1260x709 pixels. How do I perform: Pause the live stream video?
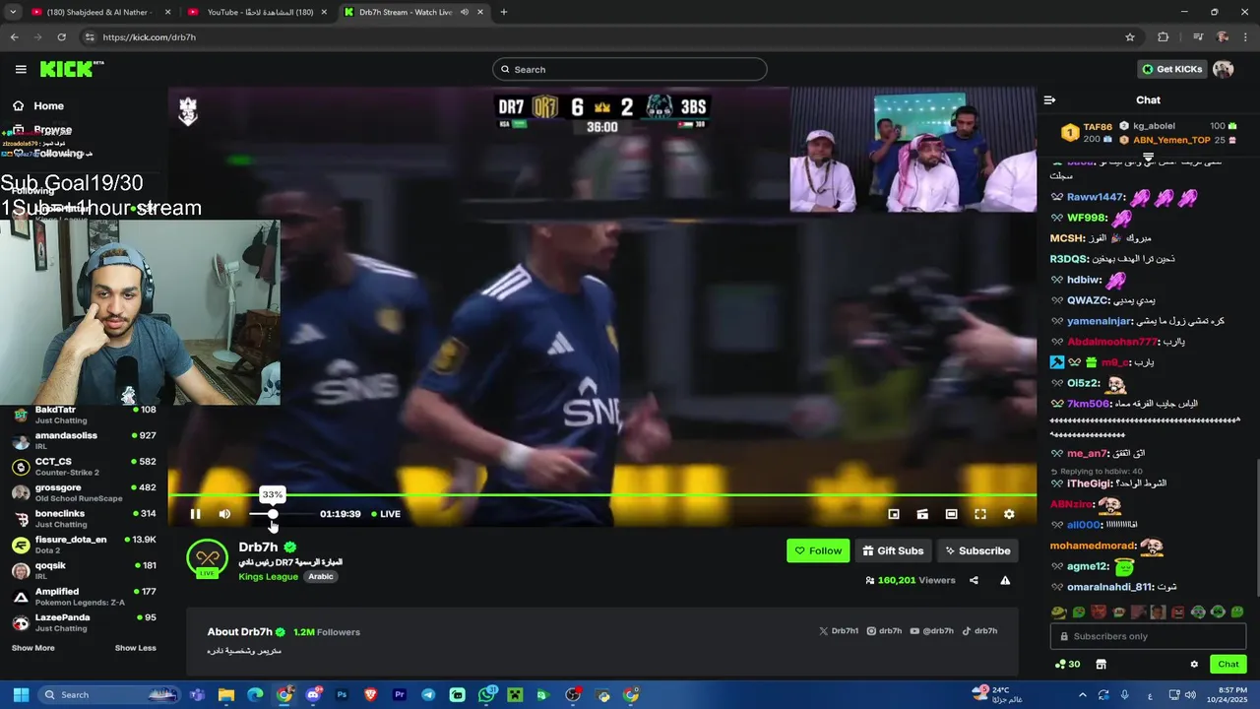coord(195,514)
